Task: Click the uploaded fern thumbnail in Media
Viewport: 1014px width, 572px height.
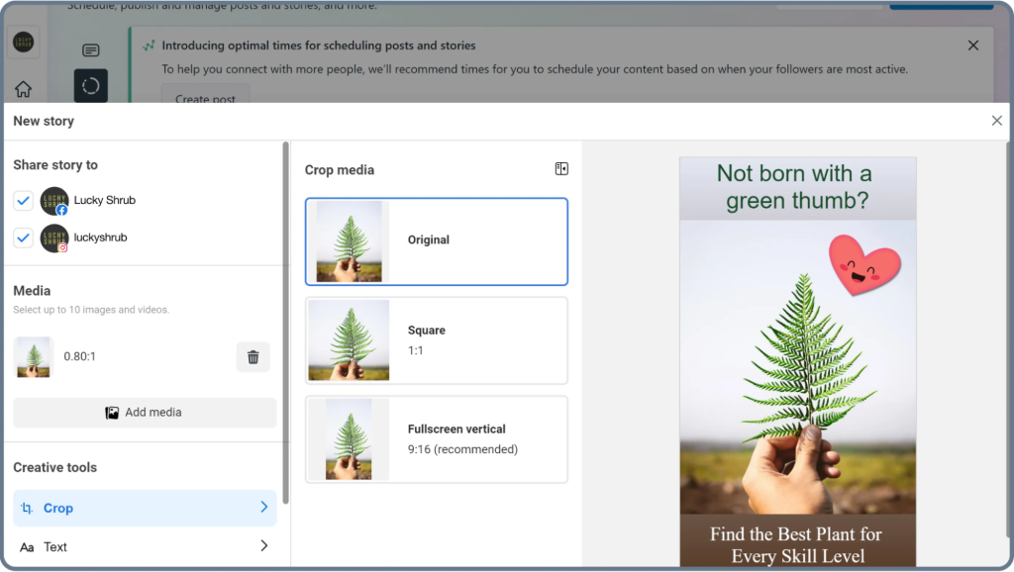Action: 34,357
